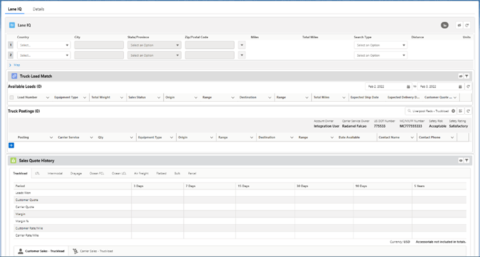Click the Zip/Postal Code field for stop 1
The image size is (480, 257).
click(210, 45)
